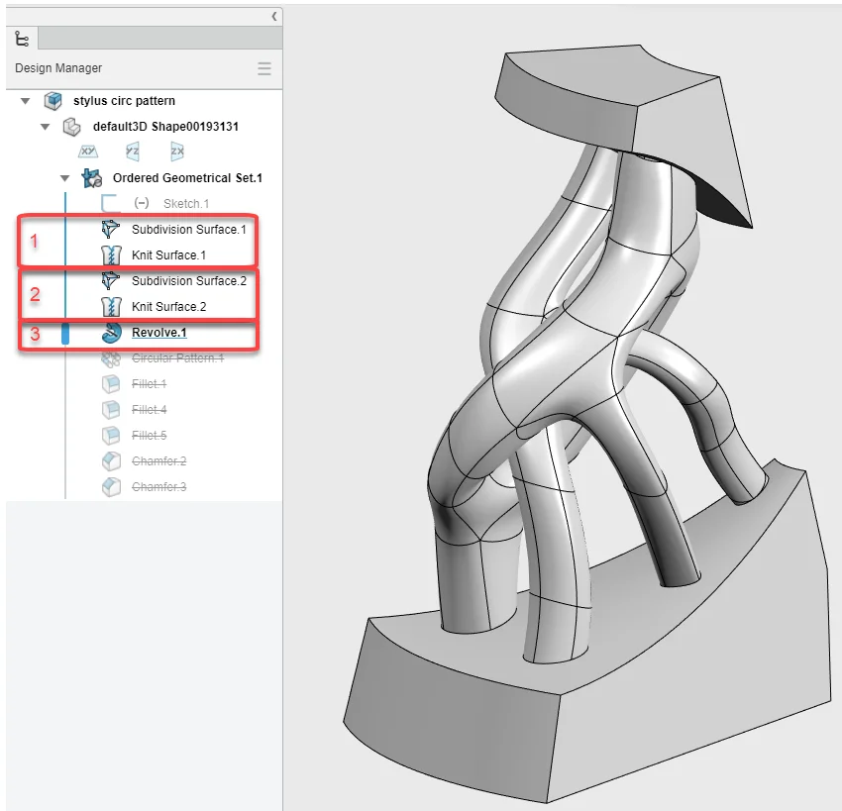This screenshot has width=842, height=811.
Task: Collapse the stylus circ pattern root node
Action: coord(26,101)
